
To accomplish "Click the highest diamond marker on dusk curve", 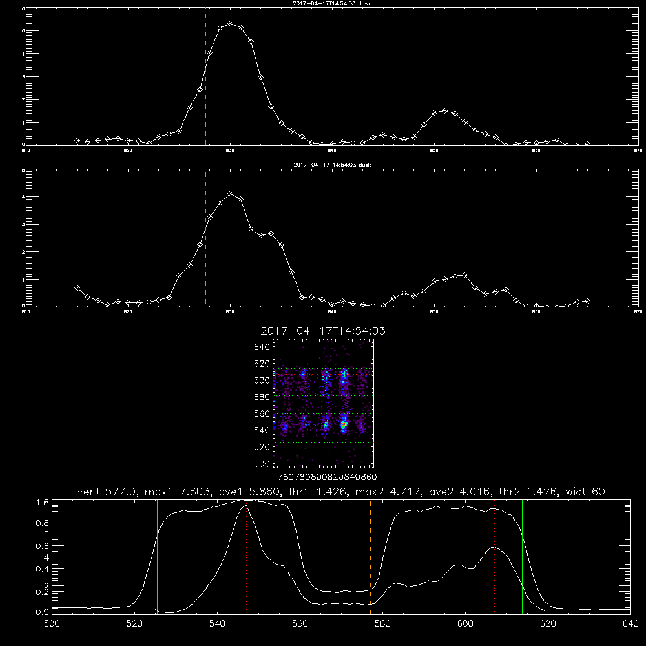I will (231, 194).
